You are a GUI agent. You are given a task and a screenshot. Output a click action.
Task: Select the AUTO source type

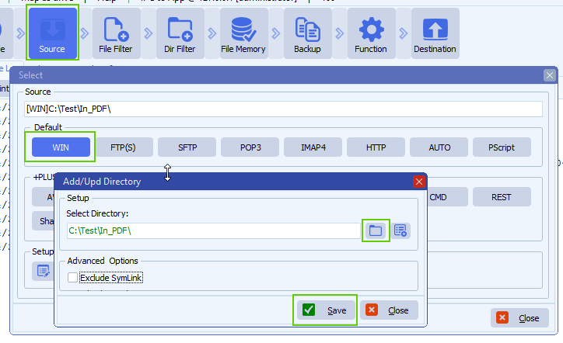tap(439, 147)
